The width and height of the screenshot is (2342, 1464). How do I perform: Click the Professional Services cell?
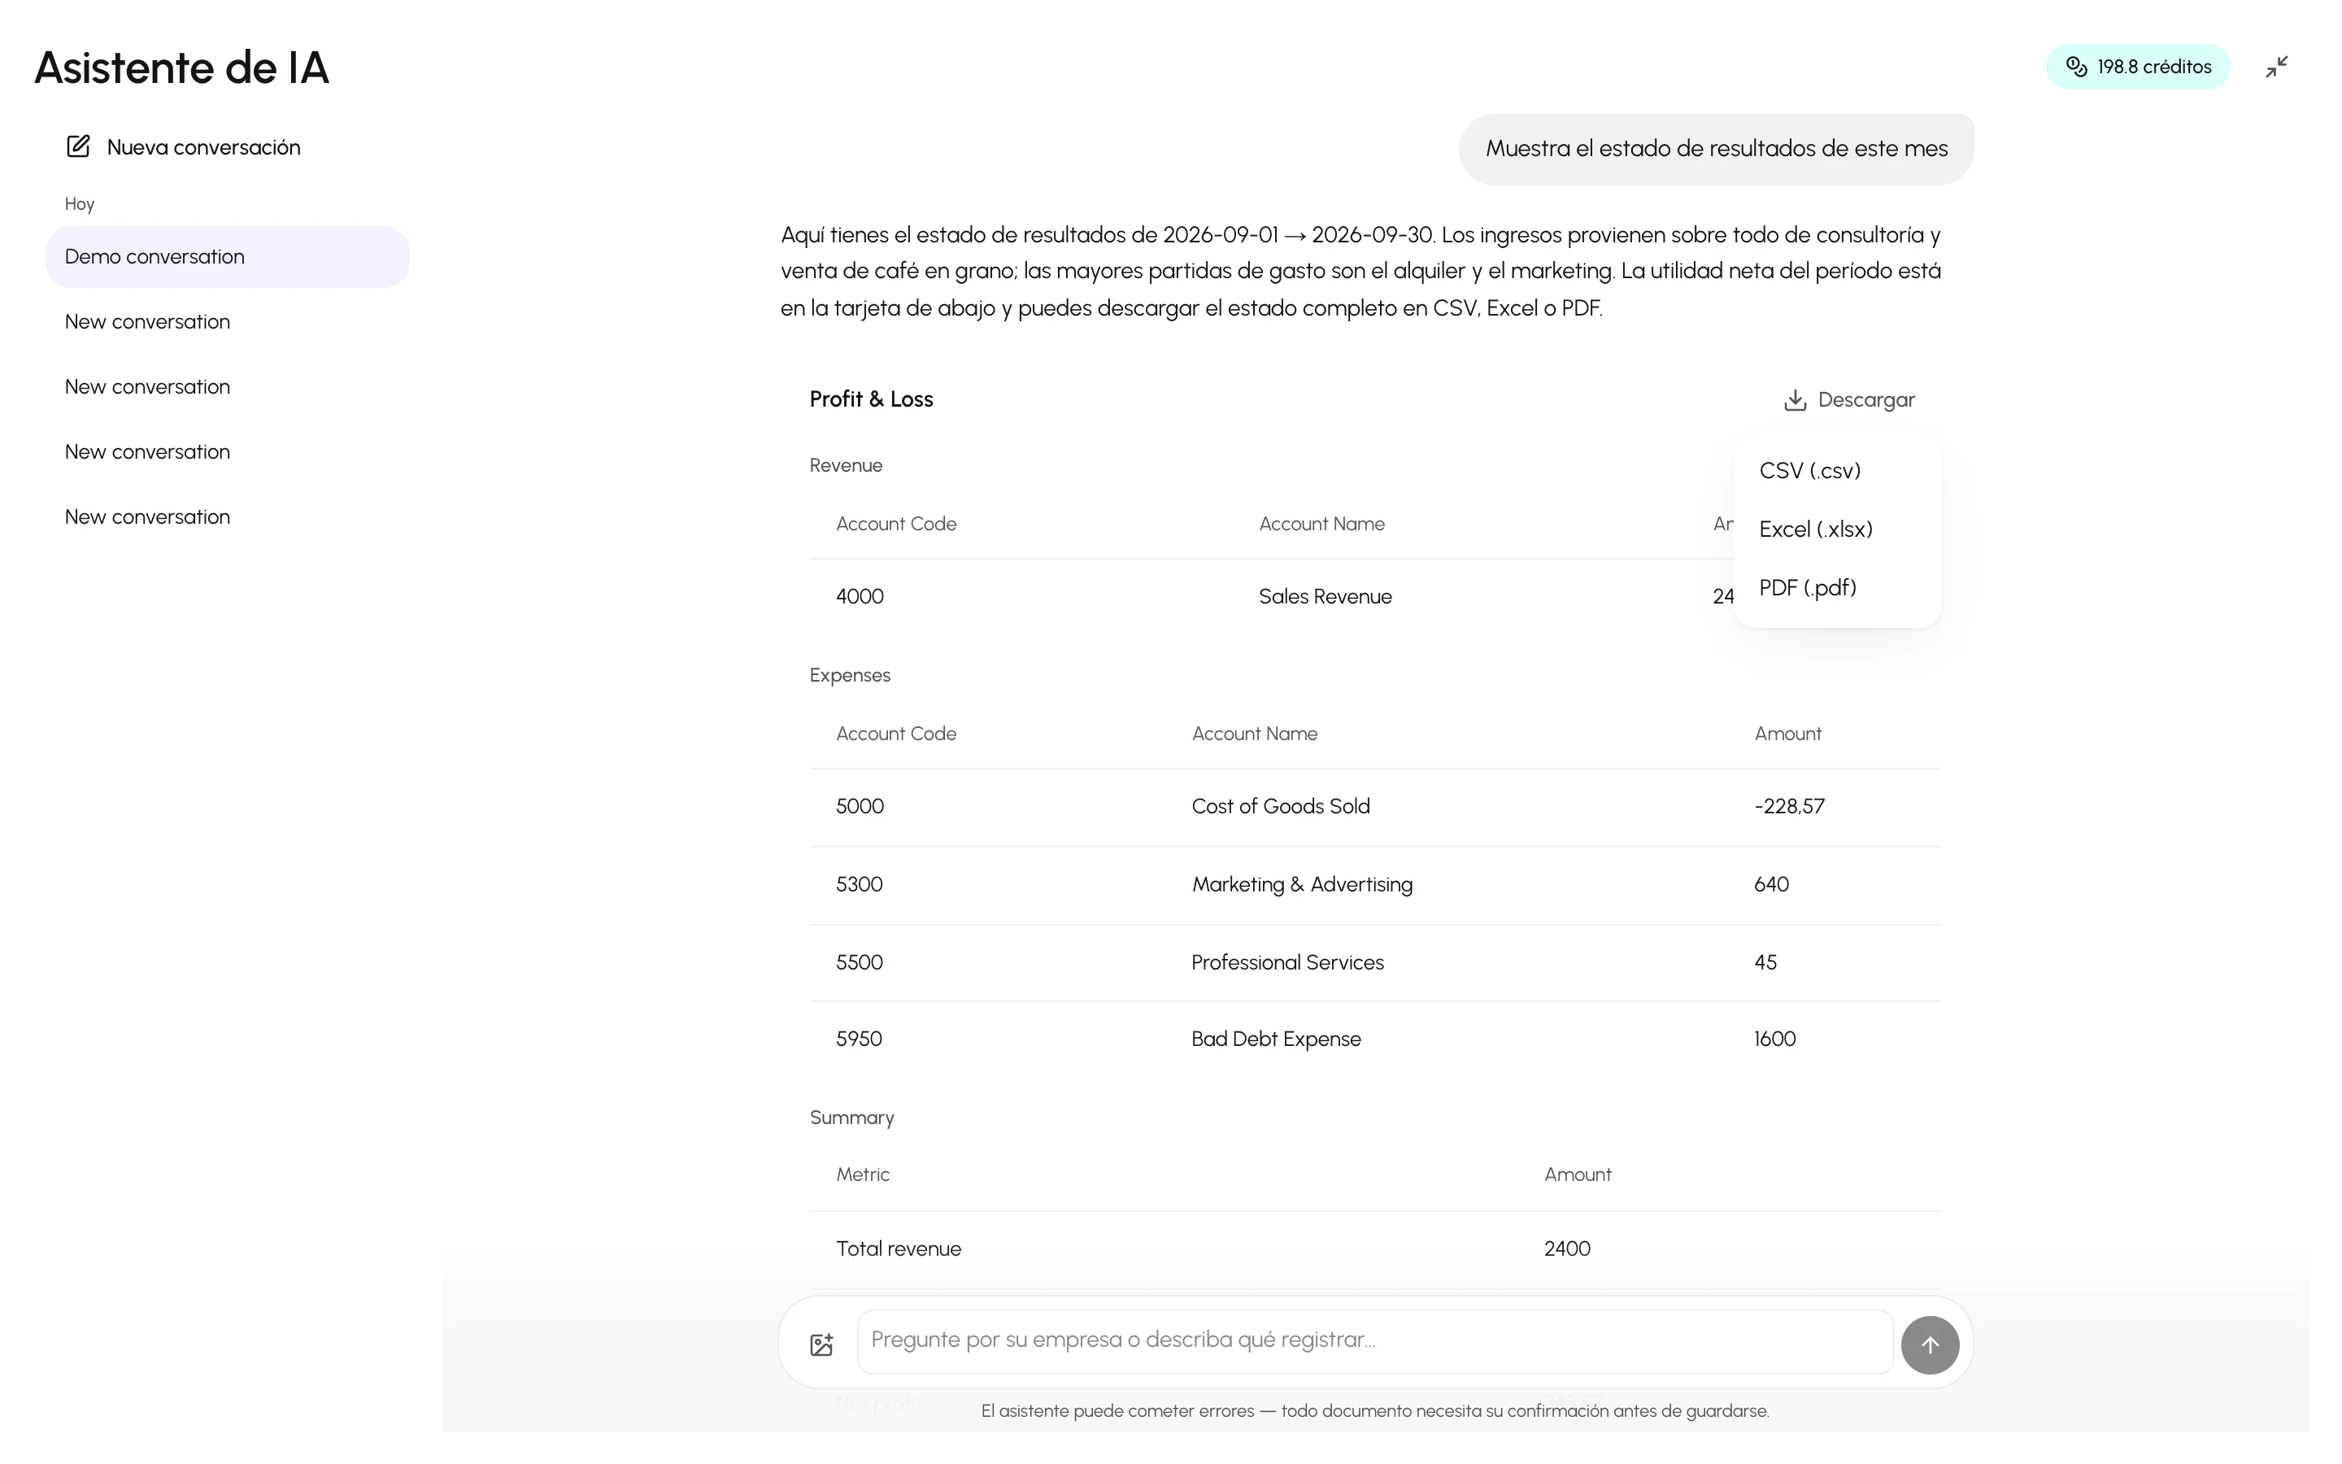coord(1287,962)
